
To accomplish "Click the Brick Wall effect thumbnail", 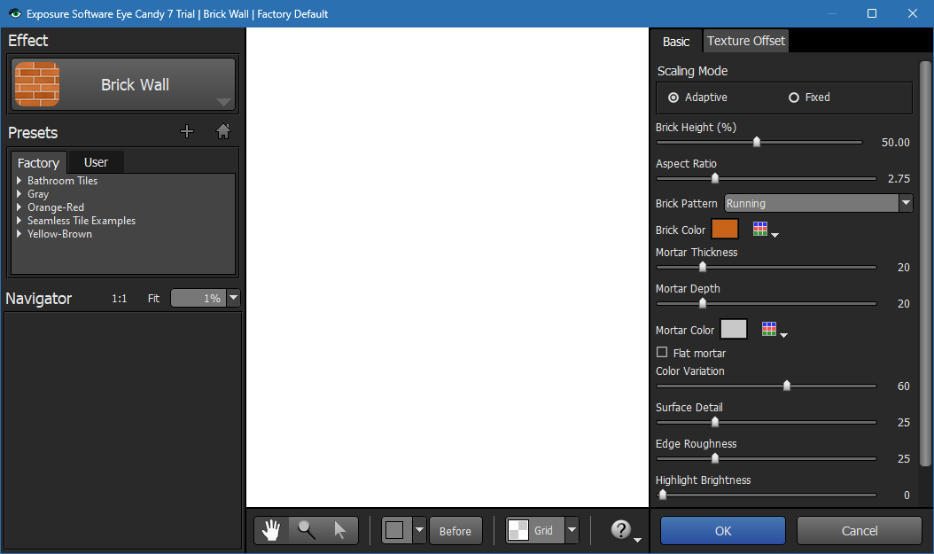I will click(37, 84).
